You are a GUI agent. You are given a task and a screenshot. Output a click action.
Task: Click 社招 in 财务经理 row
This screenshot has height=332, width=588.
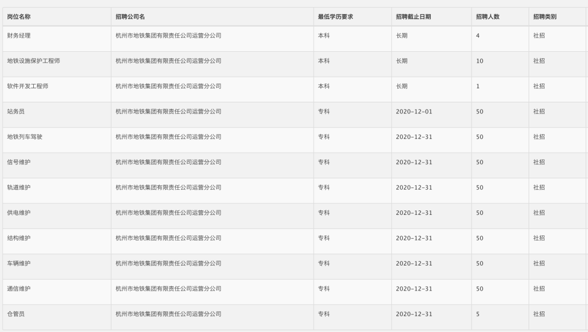click(x=539, y=35)
